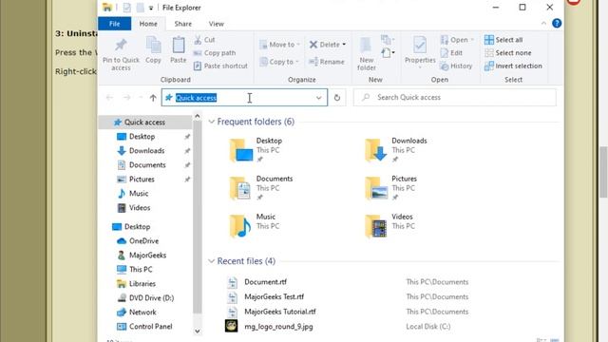Select the Videos frequent folder icon
Screen dimensions: 608x342
(x=376, y=226)
